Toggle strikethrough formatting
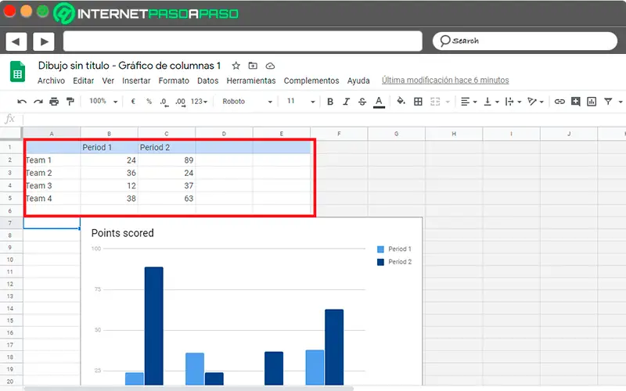This screenshot has width=626, height=391. pos(362,102)
